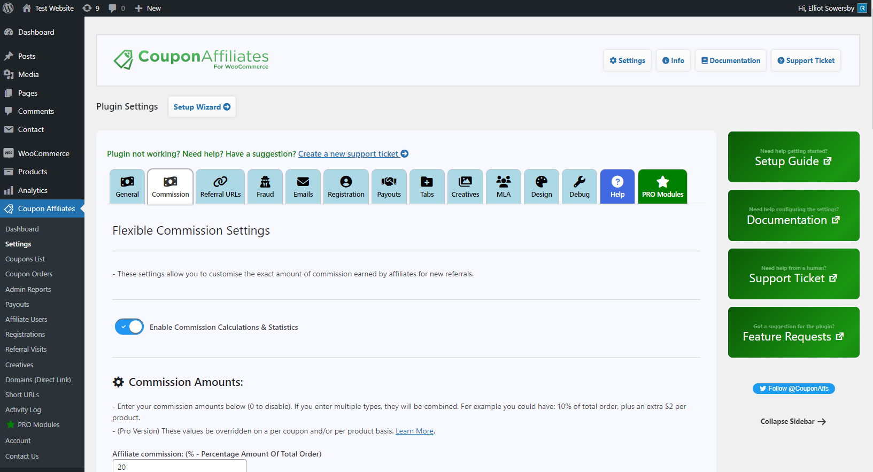This screenshot has width=873, height=472.
Task: Open the Feature Requests card
Action: pos(794,332)
